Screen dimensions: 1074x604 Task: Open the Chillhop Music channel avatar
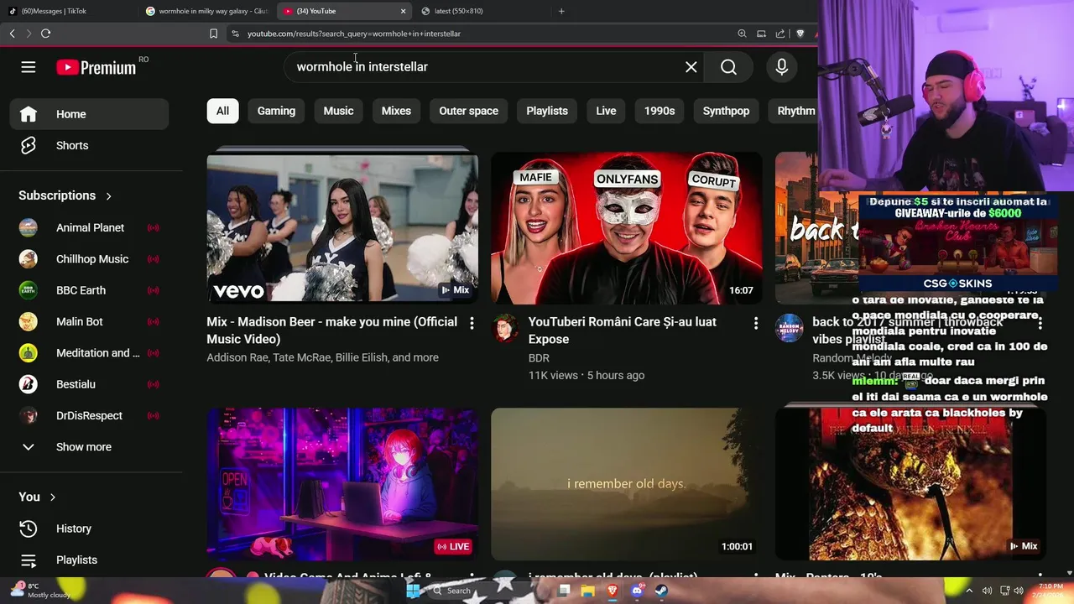[29, 259]
